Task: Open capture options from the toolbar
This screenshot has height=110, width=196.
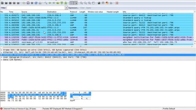Action: 6,3
